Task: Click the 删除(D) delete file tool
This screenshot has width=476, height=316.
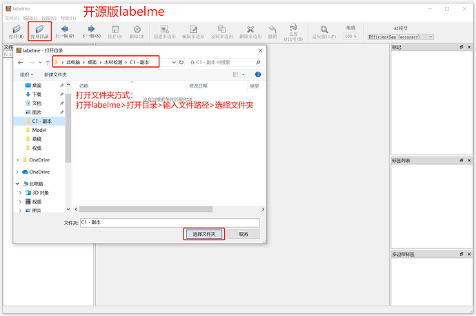Action: (x=137, y=32)
